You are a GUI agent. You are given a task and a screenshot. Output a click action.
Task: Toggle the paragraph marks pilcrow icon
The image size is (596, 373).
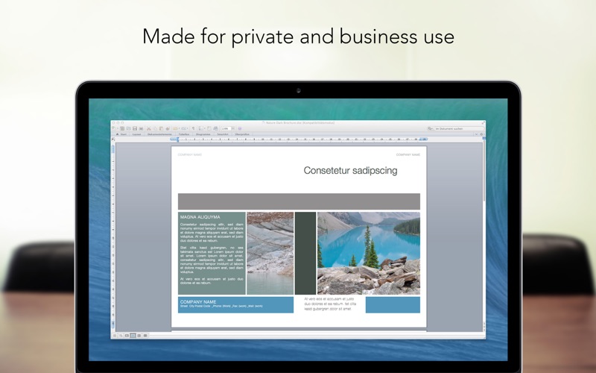tap(193, 128)
